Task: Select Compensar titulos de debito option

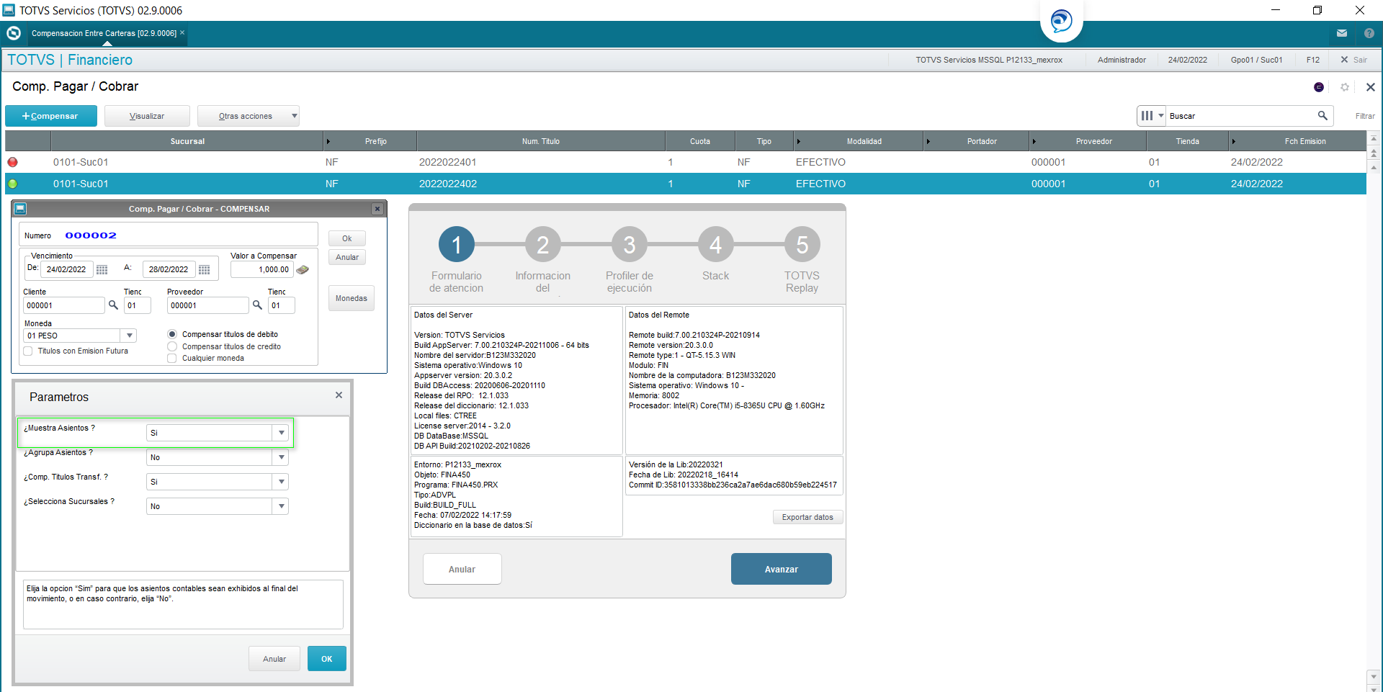Action: [172, 334]
